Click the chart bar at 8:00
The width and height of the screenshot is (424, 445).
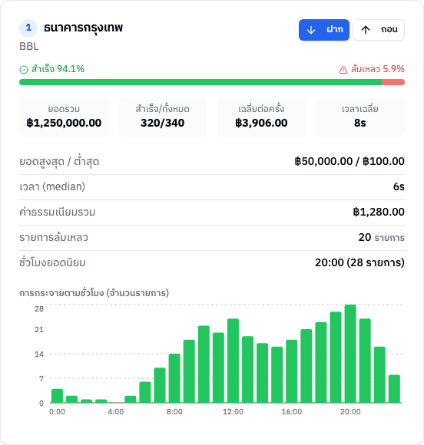pyautogui.click(x=174, y=378)
